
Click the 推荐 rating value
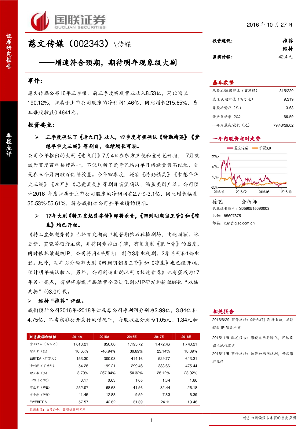point(288,41)
